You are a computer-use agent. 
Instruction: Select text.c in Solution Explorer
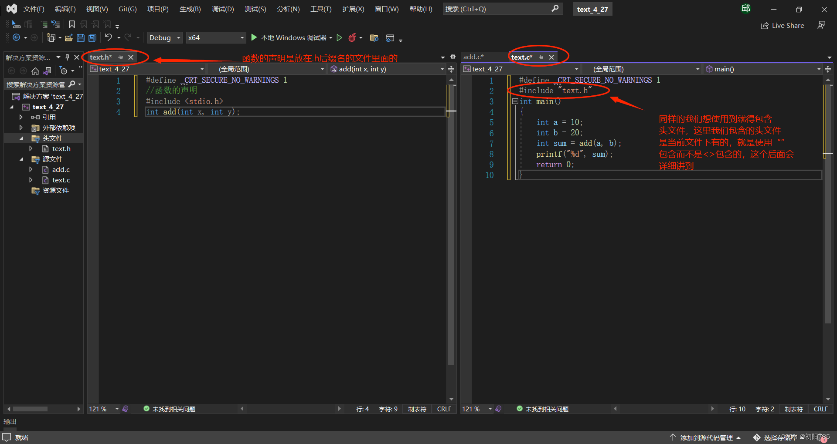pyautogui.click(x=61, y=180)
